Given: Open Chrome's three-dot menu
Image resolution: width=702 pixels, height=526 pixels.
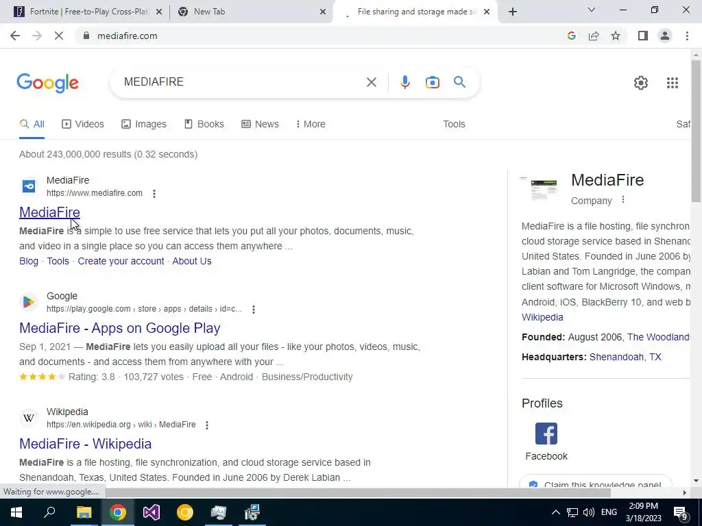Looking at the screenshot, I should (x=687, y=36).
